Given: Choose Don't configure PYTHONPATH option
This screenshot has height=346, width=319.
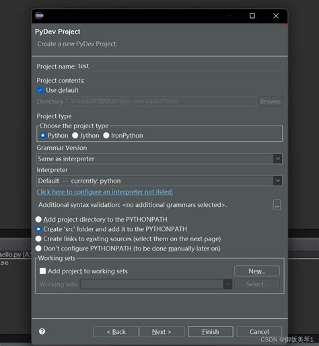Looking at the screenshot, I should tap(38, 249).
